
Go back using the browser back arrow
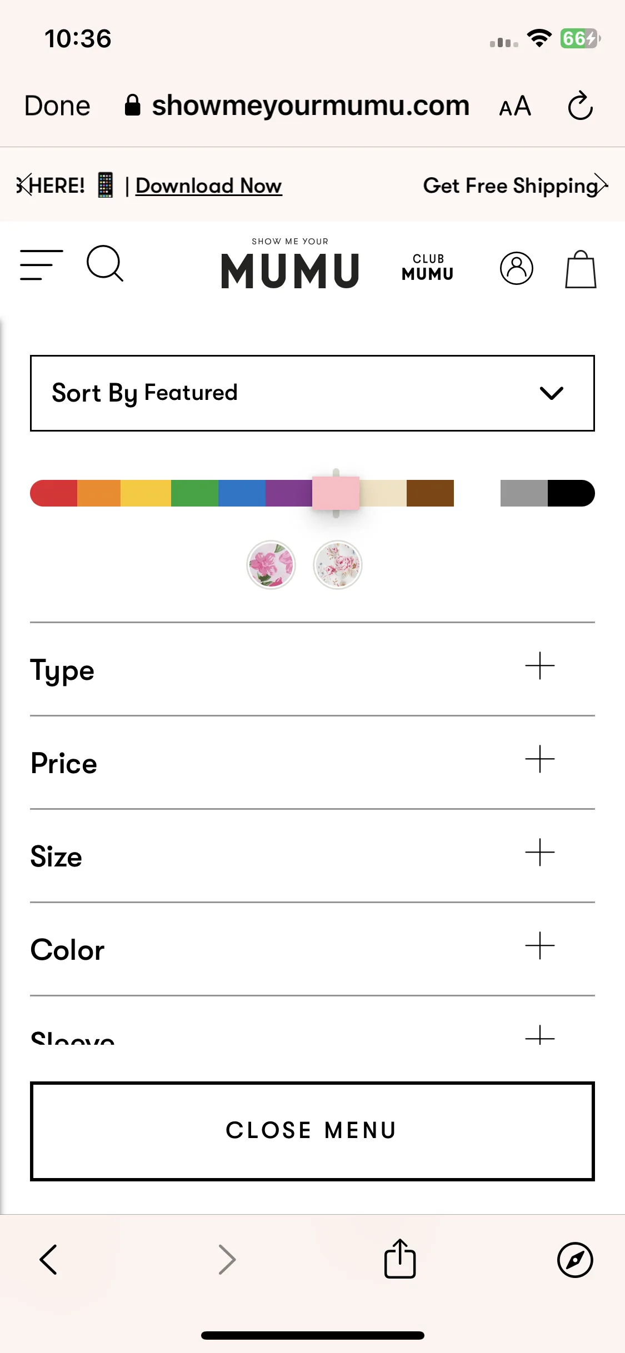(x=48, y=1259)
